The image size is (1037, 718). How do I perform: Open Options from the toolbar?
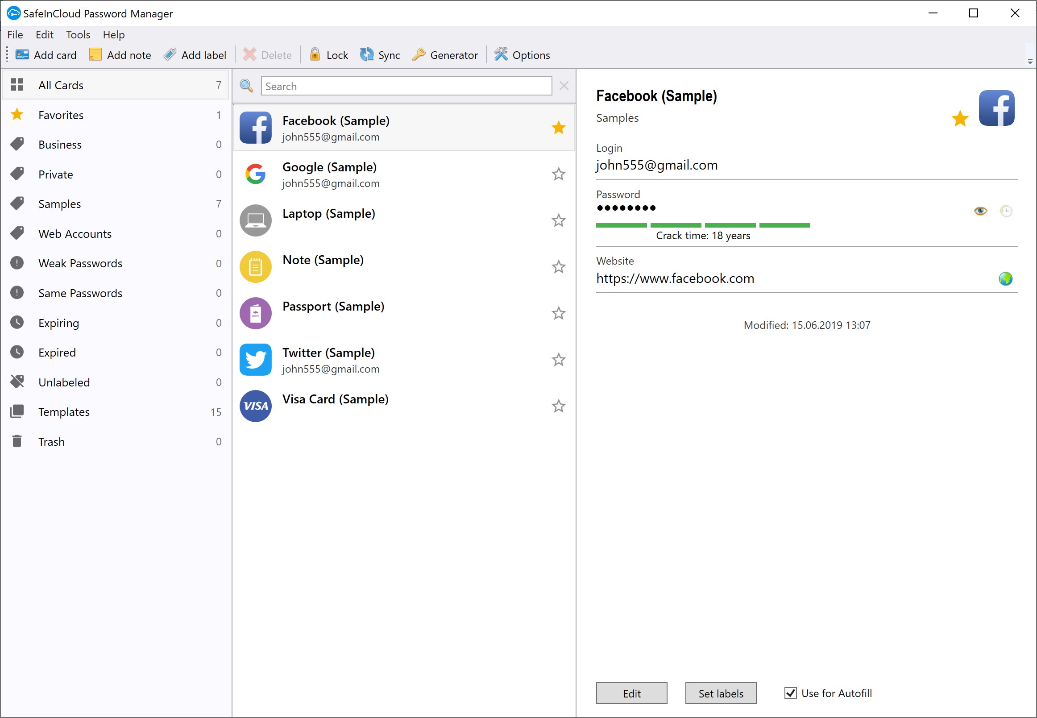coord(523,55)
